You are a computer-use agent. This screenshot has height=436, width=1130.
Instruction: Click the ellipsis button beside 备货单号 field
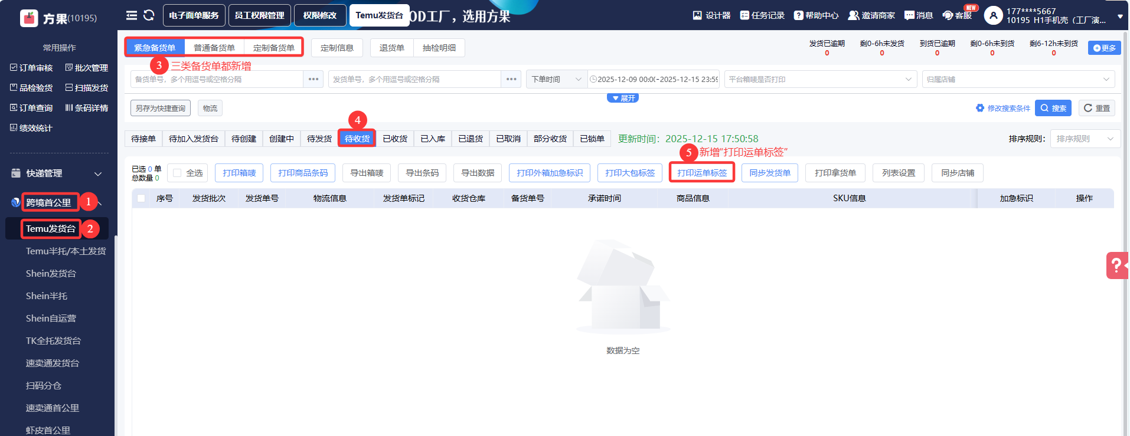pyautogui.click(x=313, y=79)
